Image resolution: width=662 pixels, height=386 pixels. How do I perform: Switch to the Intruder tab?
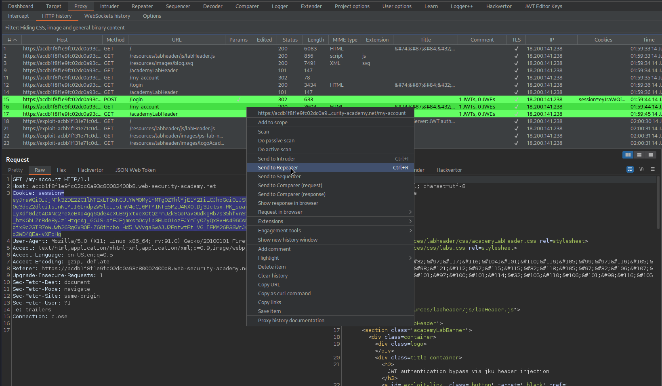(109, 6)
